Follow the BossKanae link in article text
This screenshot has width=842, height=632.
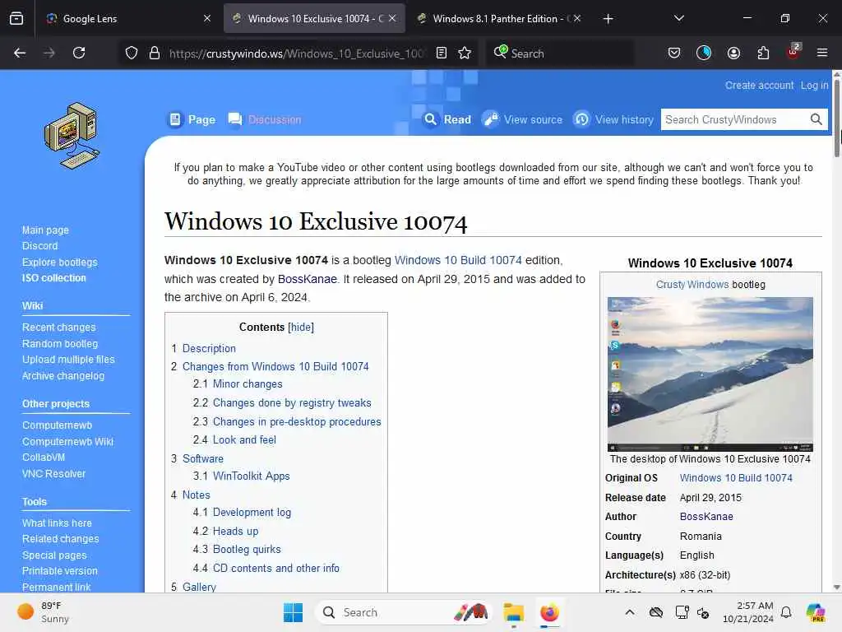(x=308, y=279)
